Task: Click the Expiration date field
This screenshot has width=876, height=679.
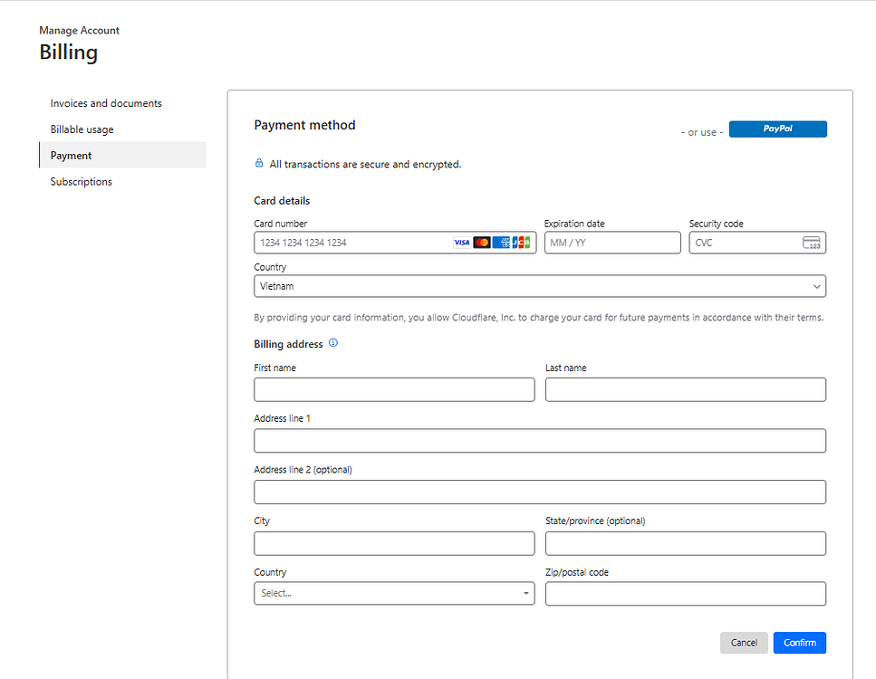Action: click(611, 243)
